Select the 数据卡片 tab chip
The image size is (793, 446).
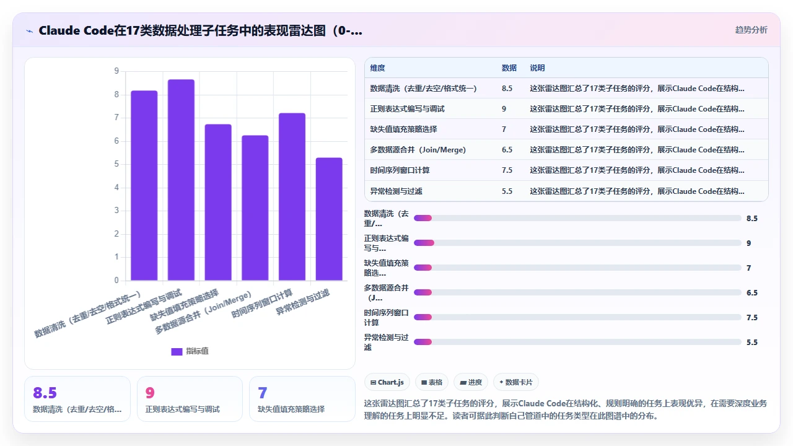click(x=516, y=382)
